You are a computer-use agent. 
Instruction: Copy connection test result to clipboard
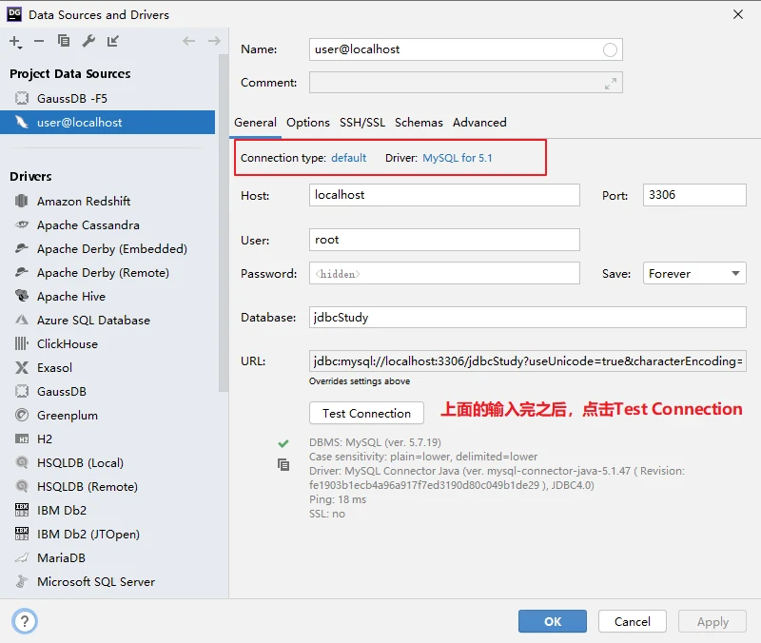tap(283, 464)
